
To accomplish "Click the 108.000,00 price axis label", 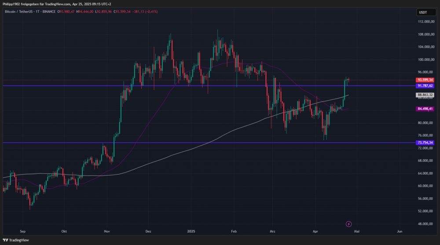I will pyautogui.click(x=426, y=34).
